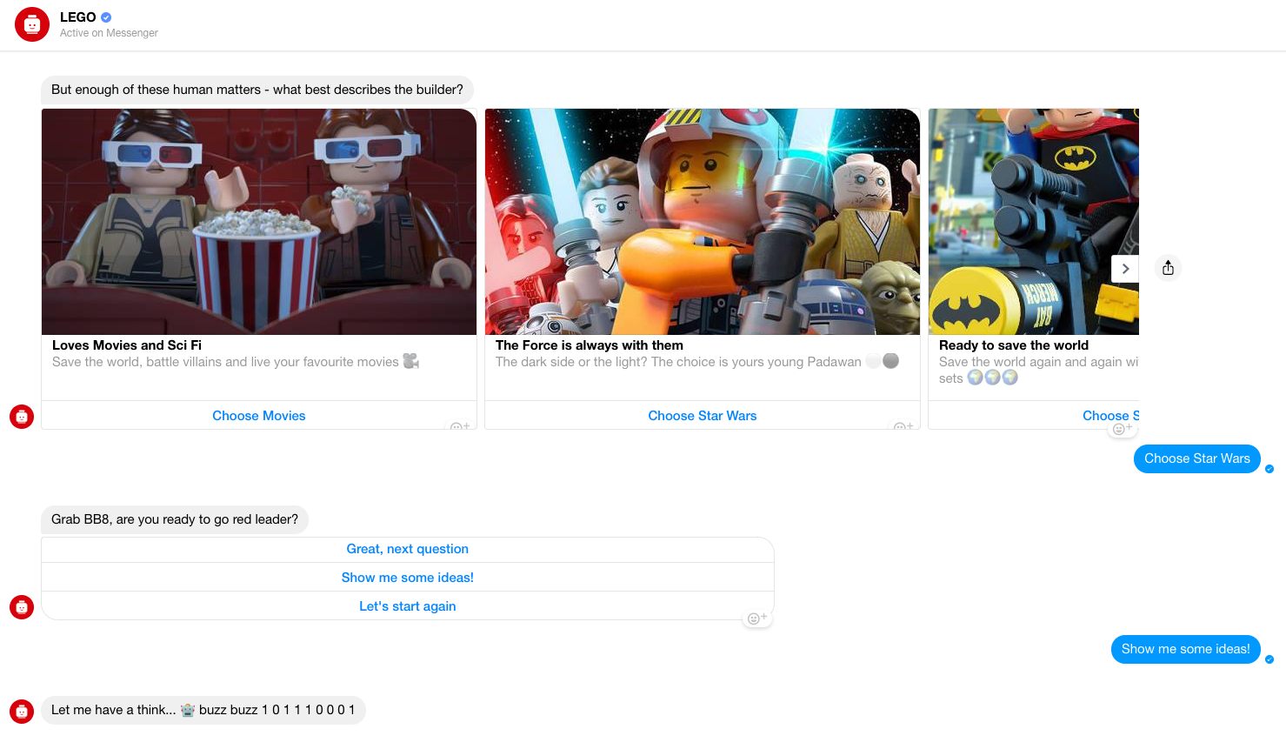The height and width of the screenshot is (749, 1286).
Task: Open the Star Wars card image
Action: point(703,222)
